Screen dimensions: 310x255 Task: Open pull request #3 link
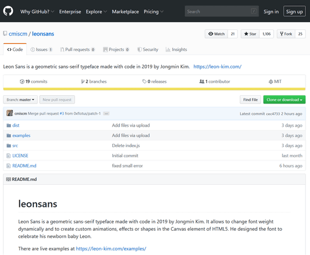tap(61, 113)
